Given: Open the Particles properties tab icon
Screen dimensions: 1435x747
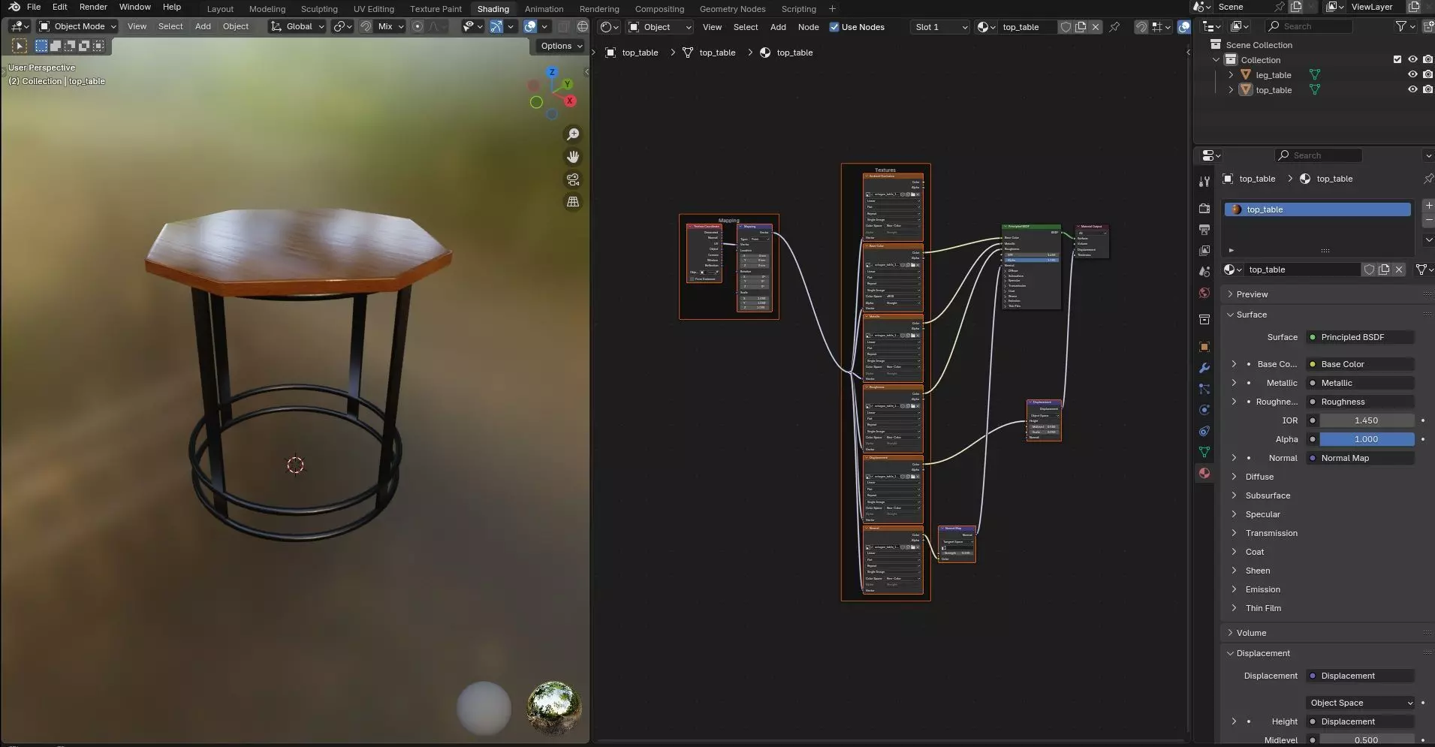Looking at the screenshot, I should pyautogui.click(x=1204, y=389).
